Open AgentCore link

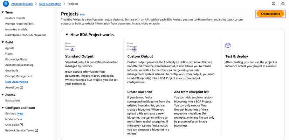(x=12, y=87)
